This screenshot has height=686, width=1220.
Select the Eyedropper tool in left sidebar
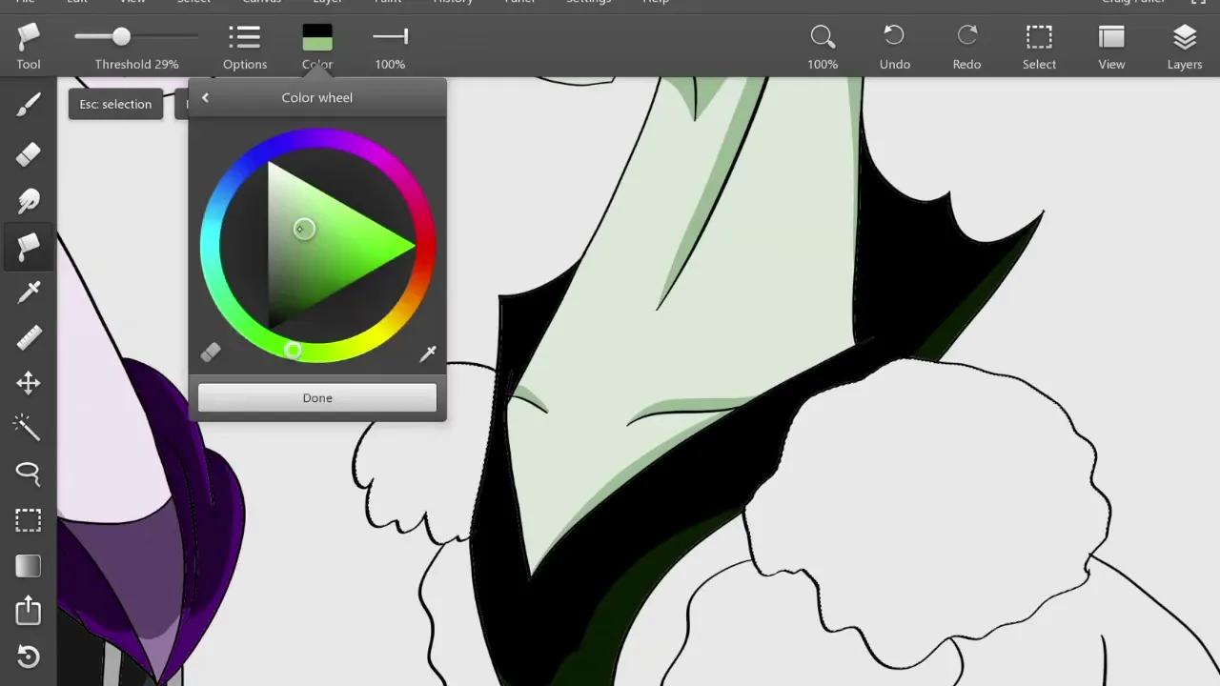29,292
